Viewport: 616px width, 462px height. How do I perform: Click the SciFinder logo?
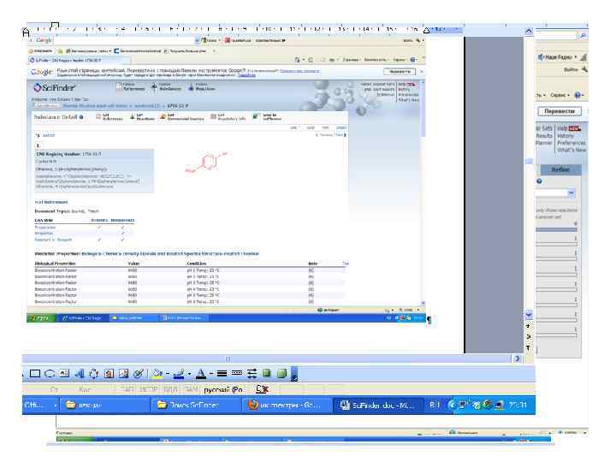pos(54,87)
